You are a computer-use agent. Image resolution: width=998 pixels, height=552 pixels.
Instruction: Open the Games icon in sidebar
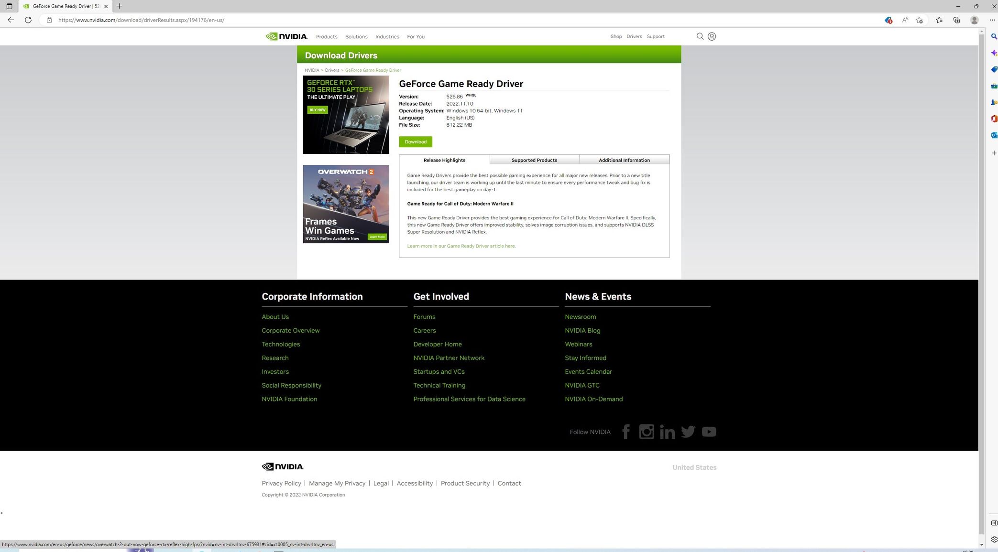point(994,102)
